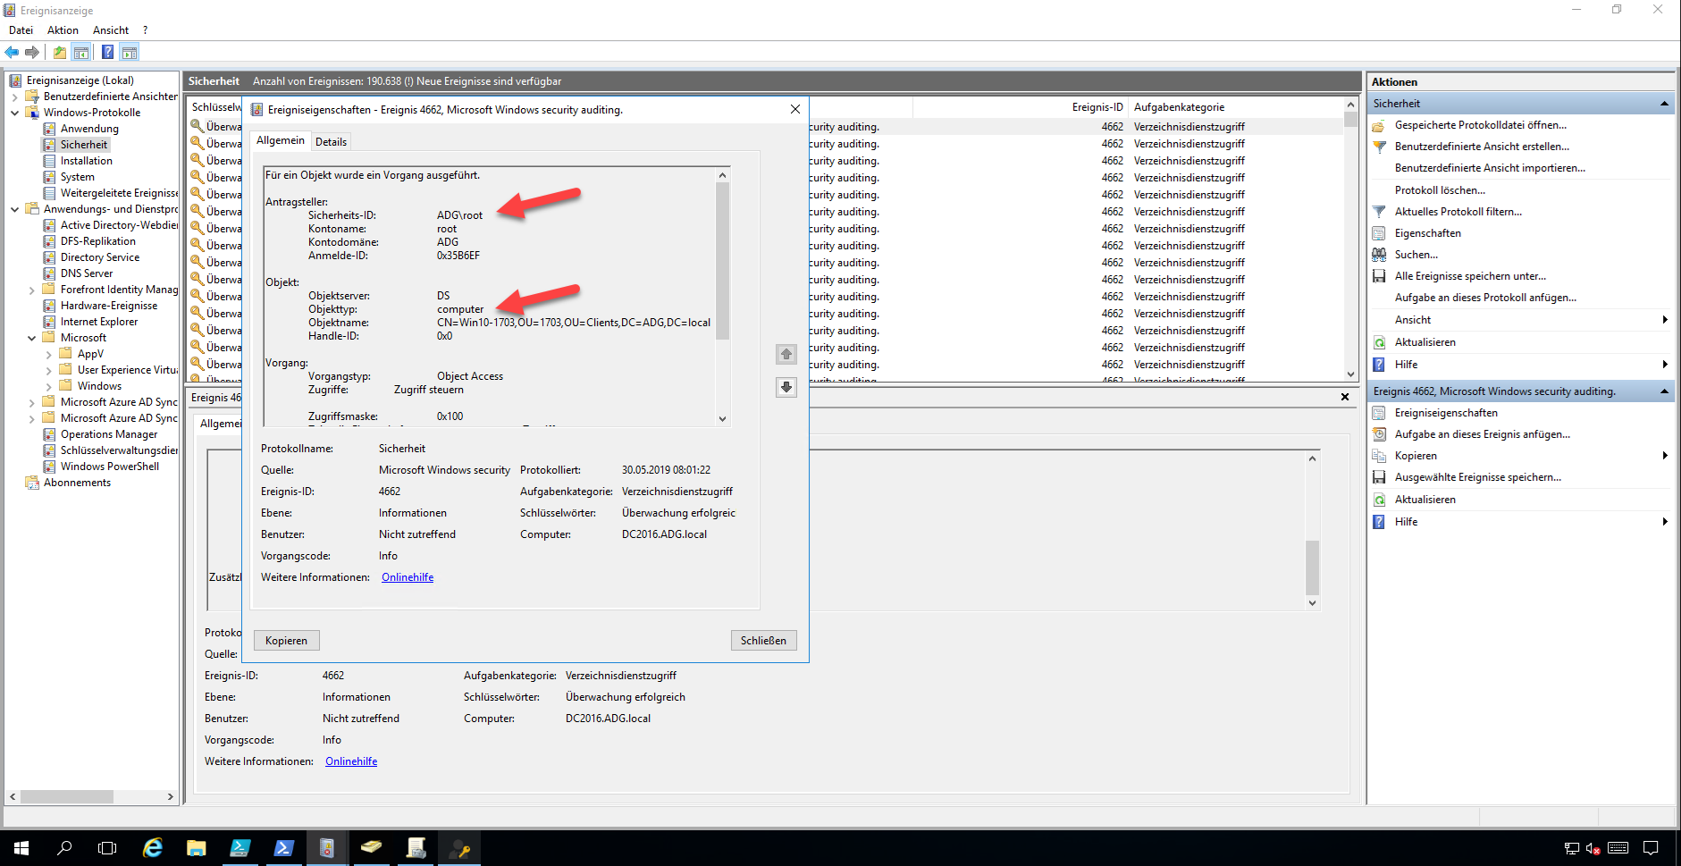Select Abonnements in tree
This screenshot has width=1681, height=866.
77,483
